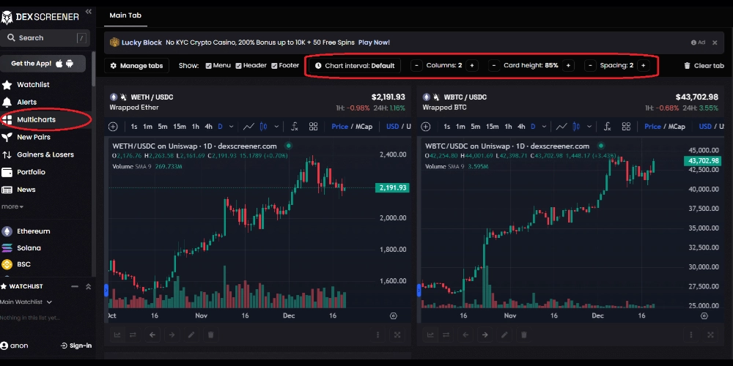The width and height of the screenshot is (733, 366).
Task: Open the layout grid icon on the WBTC chart
Action: [627, 127]
